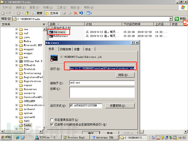
Task: Open the address bar dropdown arrow
Action: coord(171,19)
